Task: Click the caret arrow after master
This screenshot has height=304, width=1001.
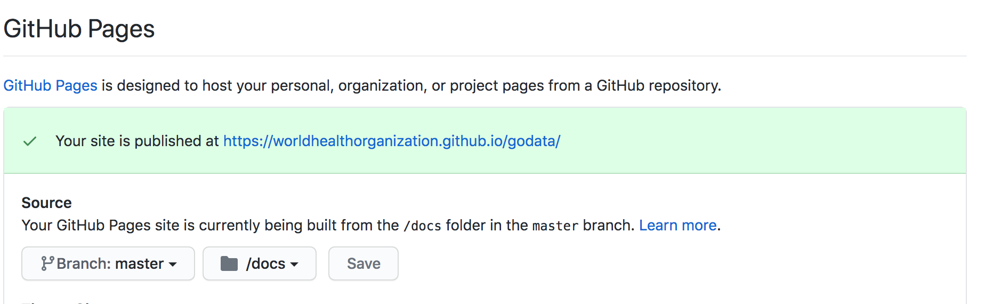Action: tap(173, 265)
